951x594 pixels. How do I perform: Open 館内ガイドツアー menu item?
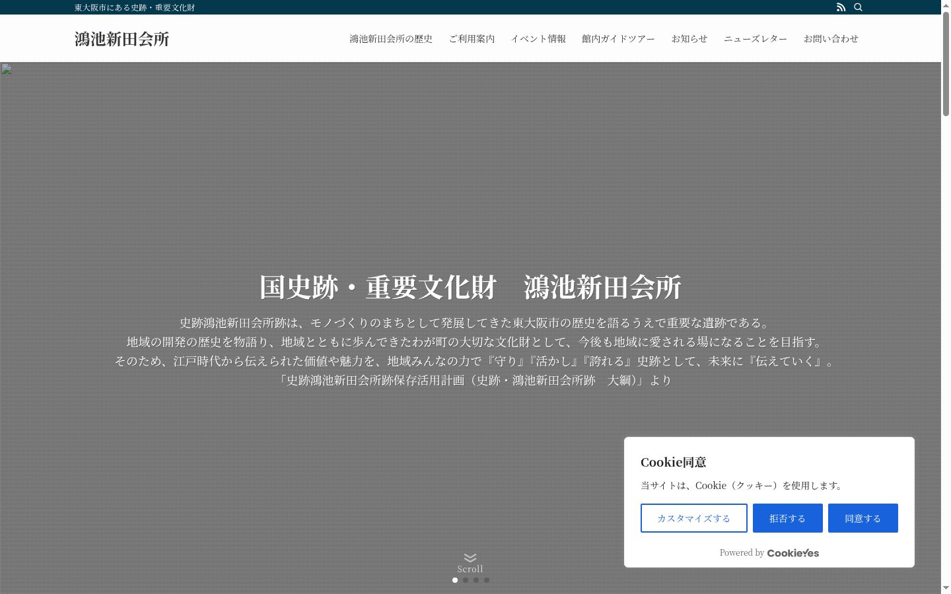[x=618, y=39]
